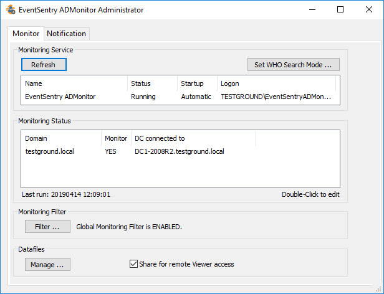Click the Logon column header
The image size is (384, 294).
276,83
